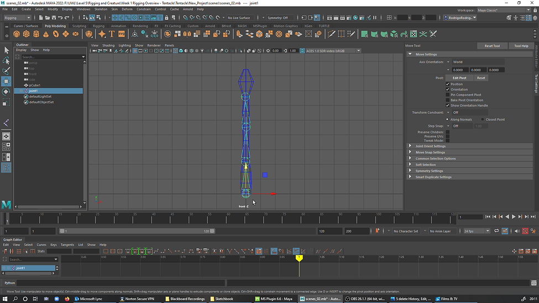Screen dimensions: 539x303
Task: Select joint1 in the Outliner
Action: pos(49,91)
